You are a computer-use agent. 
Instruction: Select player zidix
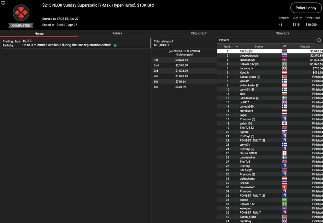pyautogui.click(x=243, y=94)
